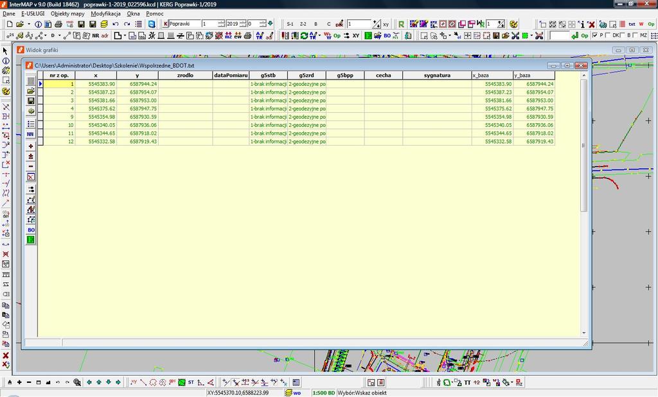The height and width of the screenshot is (397, 658).
Task: Toggle the P checkbox in top toolbar
Action: [x=594, y=36]
